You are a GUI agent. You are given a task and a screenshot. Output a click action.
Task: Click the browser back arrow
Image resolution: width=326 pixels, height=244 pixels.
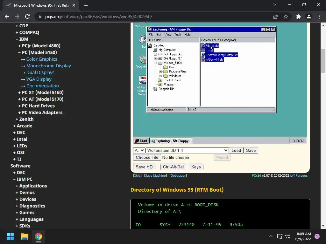click(x=7, y=17)
